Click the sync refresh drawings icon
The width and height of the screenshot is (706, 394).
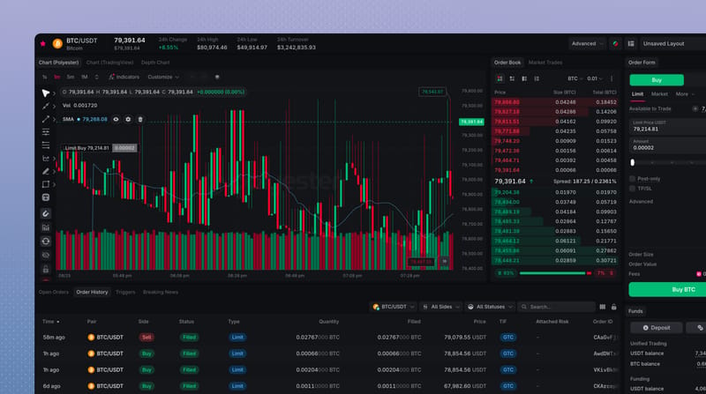click(x=46, y=242)
